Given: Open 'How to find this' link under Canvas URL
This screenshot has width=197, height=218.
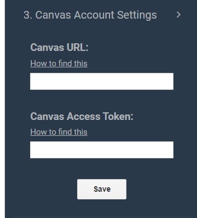Looking at the screenshot, I should pyautogui.click(x=59, y=64).
